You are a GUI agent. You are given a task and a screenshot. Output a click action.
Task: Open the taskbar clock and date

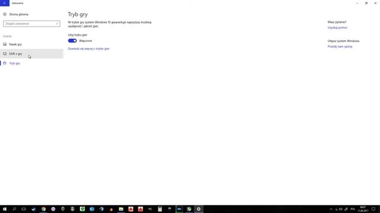click(x=363, y=209)
